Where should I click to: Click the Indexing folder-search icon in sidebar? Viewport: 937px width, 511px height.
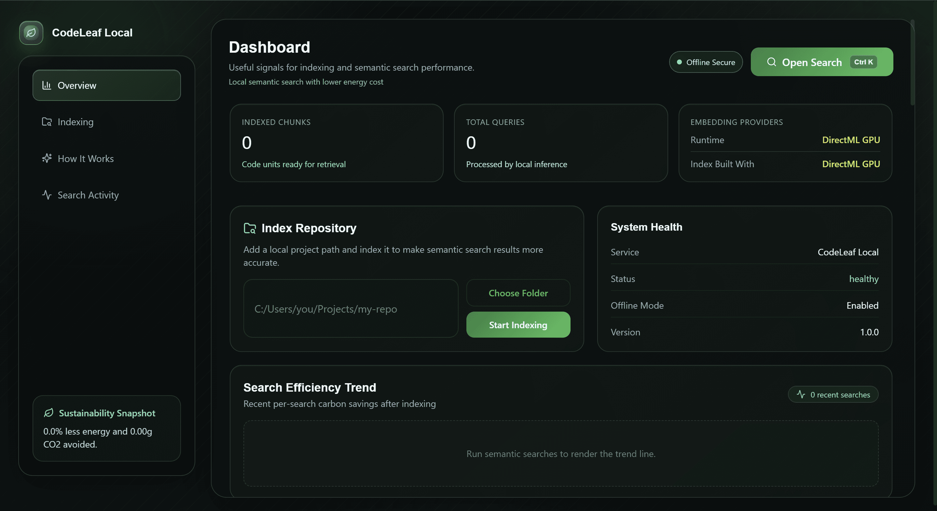47,122
